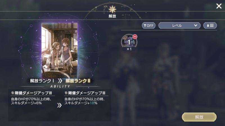The image size is (225, 126).
Task: Click the star emblem above 解放 title
Action: tap(112, 9)
